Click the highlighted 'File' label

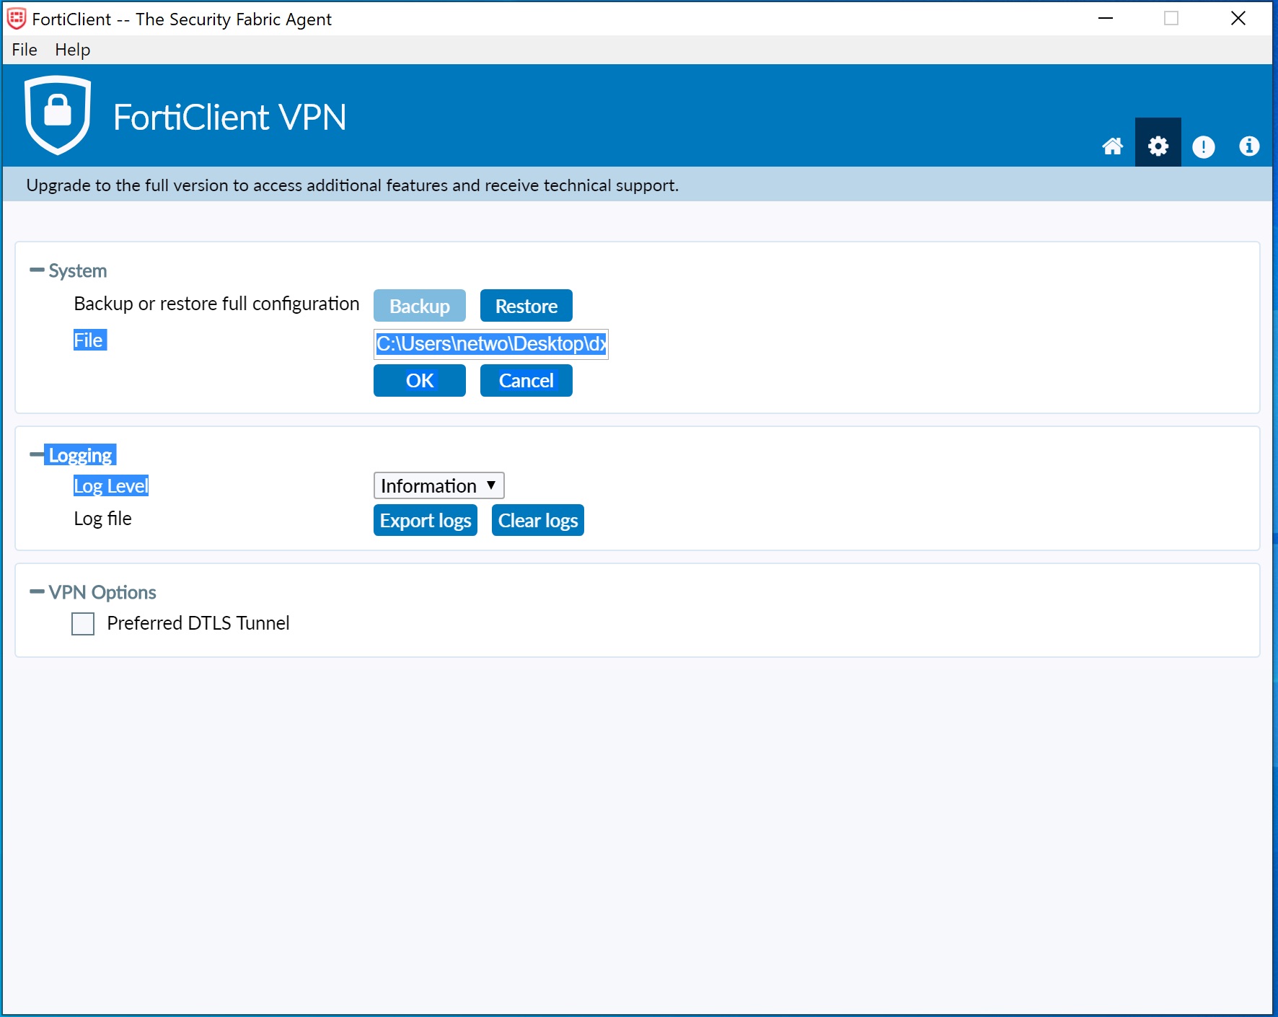pyautogui.click(x=90, y=340)
